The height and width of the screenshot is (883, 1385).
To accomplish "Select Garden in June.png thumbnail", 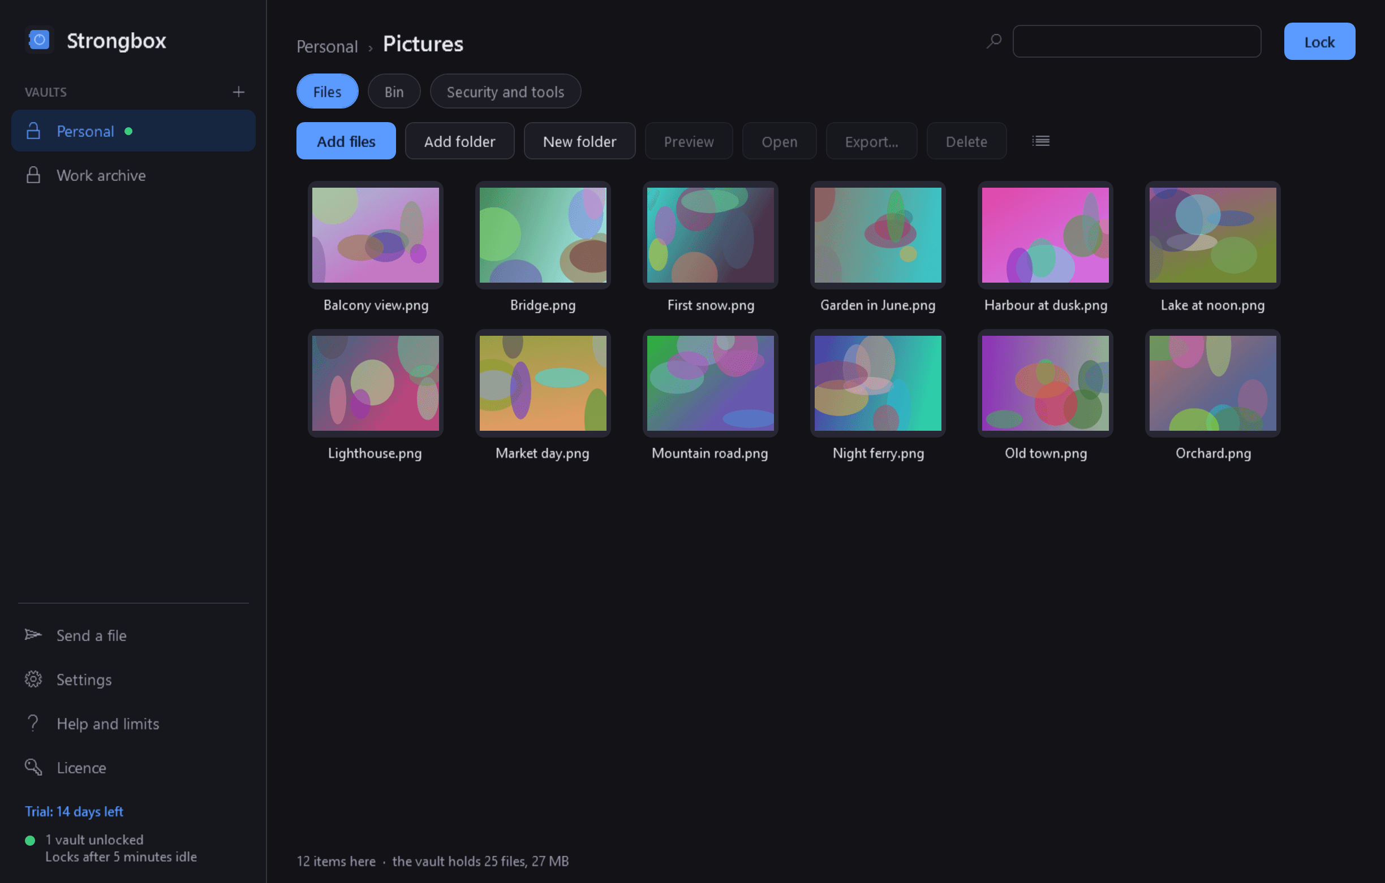I will [878, 235].
